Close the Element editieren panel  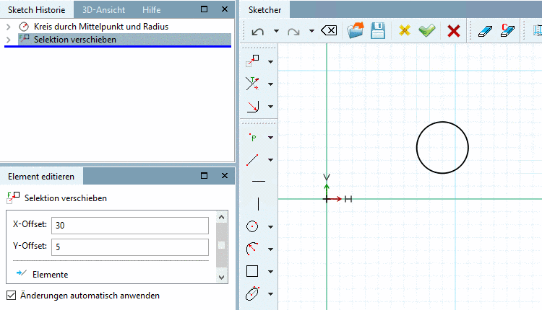coord(225,176)
